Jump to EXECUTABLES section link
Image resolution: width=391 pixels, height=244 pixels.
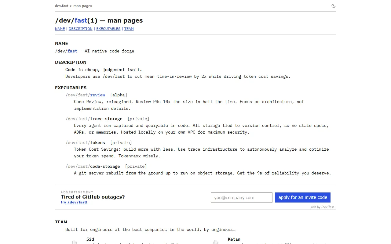tap(108, 29)
